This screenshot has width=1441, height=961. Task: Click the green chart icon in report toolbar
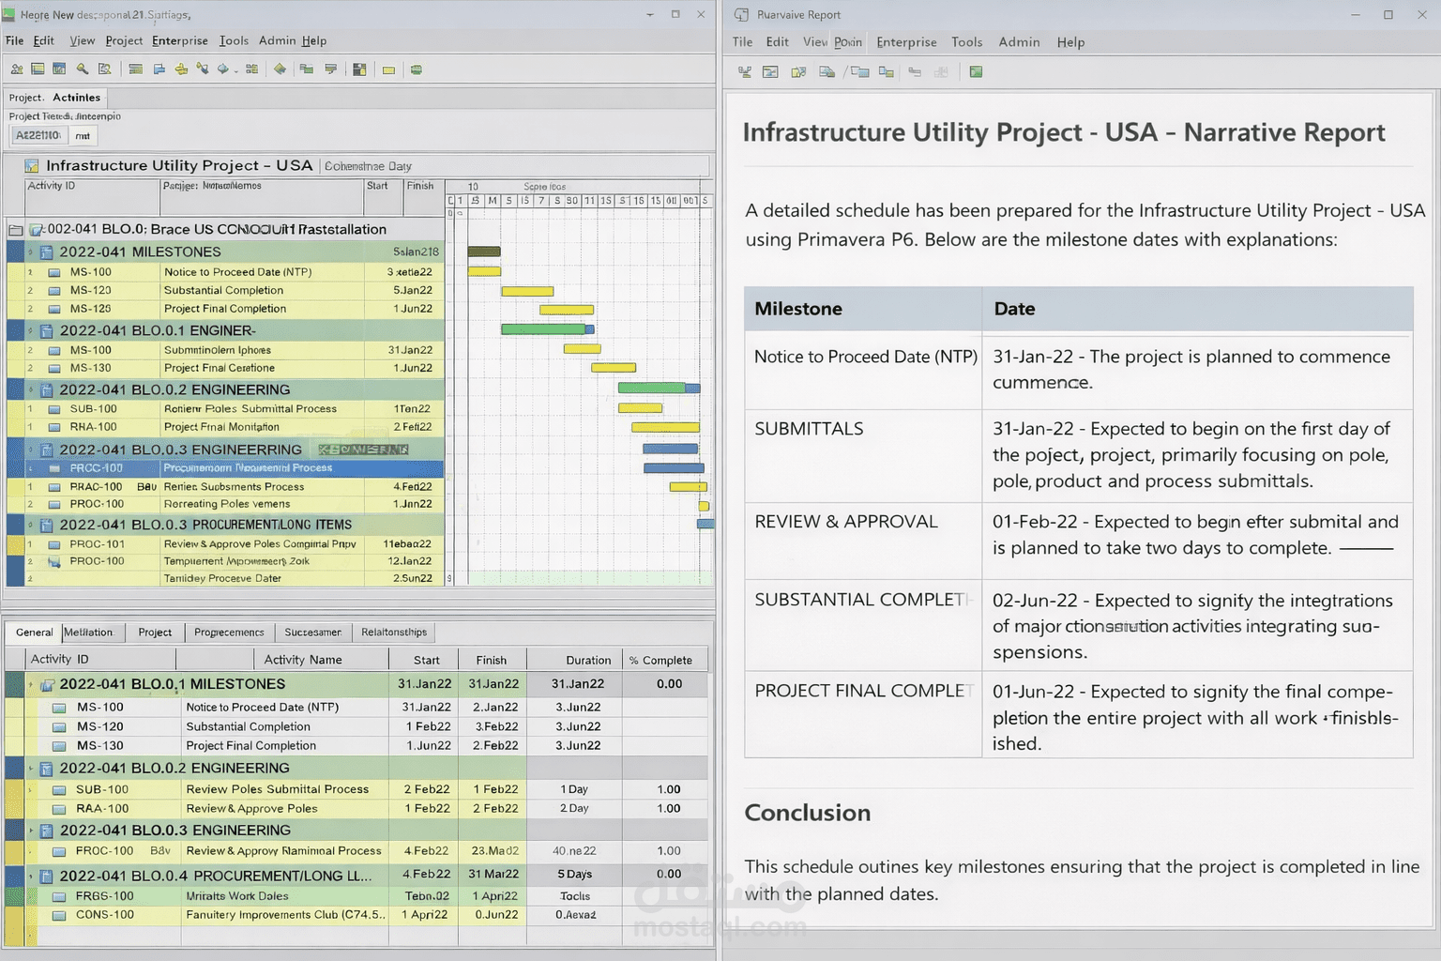tap(976, 72)
